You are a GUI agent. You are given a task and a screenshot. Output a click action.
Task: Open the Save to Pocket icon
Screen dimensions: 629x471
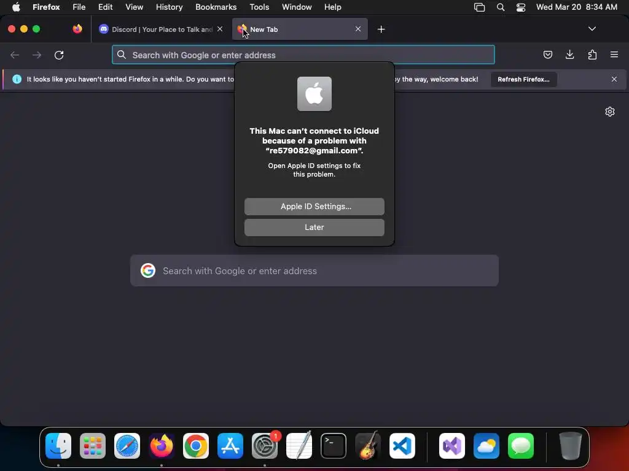click(x=547, y=55)
